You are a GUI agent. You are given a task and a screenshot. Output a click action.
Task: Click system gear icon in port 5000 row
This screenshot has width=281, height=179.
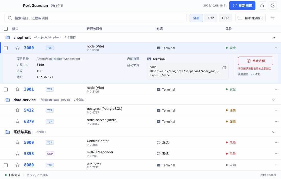click(159, 143)
